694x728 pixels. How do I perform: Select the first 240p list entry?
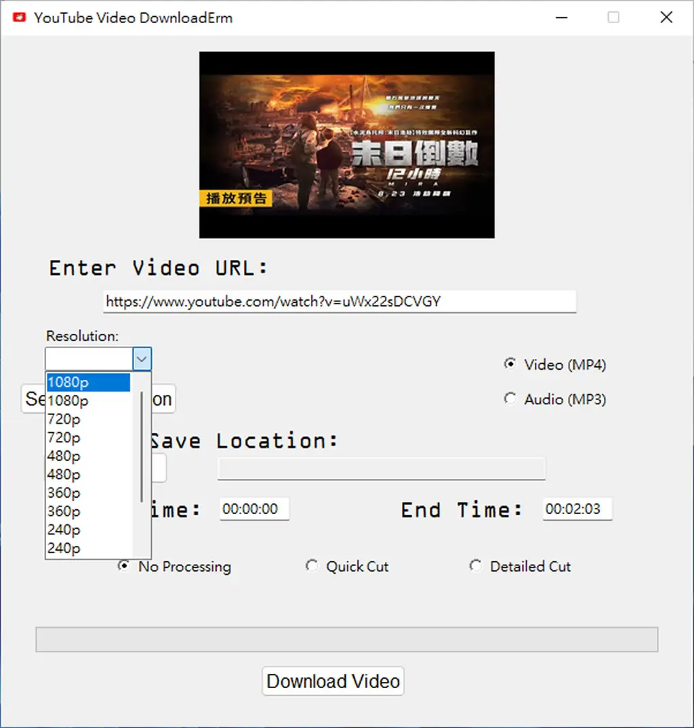click(88, 530)
